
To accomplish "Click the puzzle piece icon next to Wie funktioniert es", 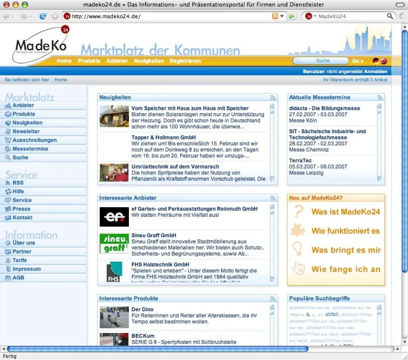I will click(x=297, y=230).
